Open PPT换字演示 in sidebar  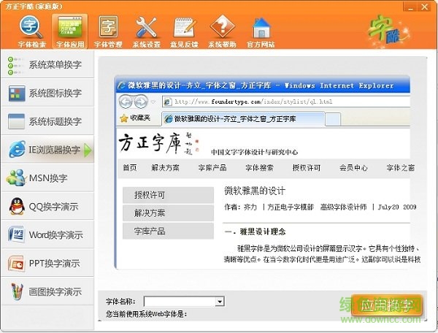(47, 263)
